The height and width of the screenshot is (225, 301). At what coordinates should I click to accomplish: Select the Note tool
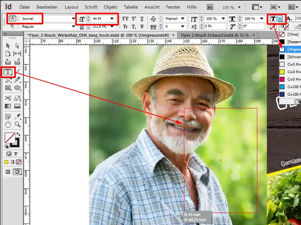tap(8, 116)
